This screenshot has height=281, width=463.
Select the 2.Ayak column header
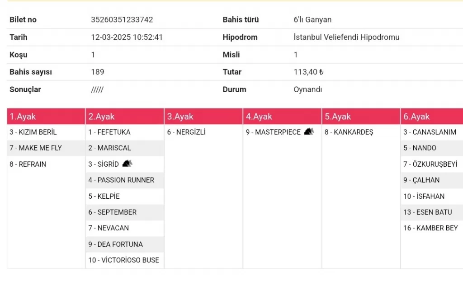[x=102, y=117]
